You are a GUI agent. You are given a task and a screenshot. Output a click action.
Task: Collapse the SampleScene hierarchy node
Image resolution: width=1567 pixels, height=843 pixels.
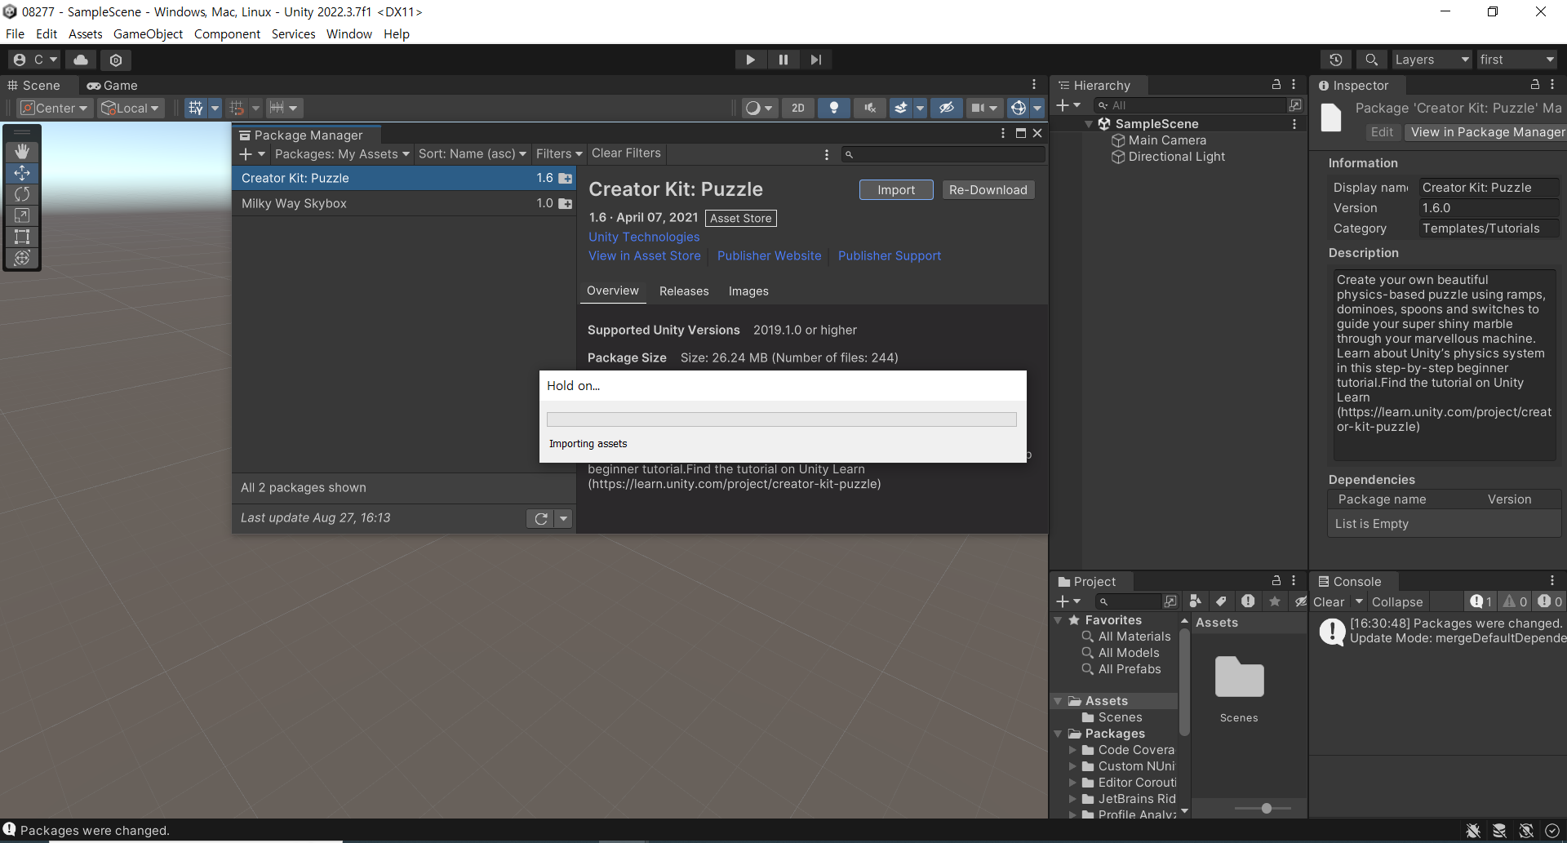1089,124
